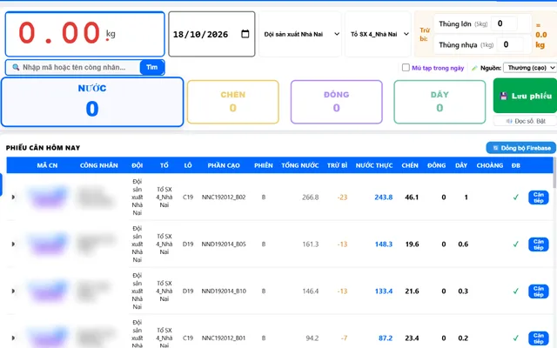Click the tare value -7
The height and width of the screenshot is (348, 557).
point(344,338)
